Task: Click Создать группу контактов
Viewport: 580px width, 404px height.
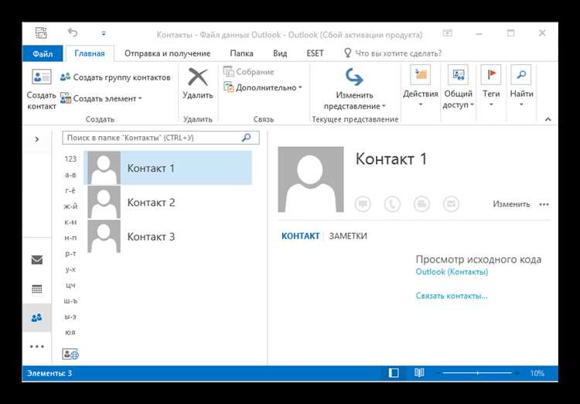Action: 115,77
